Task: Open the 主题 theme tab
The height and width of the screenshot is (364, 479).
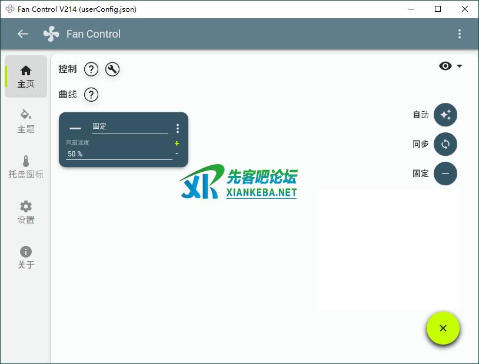Action: pyautogui.click(x=26, y=121)
